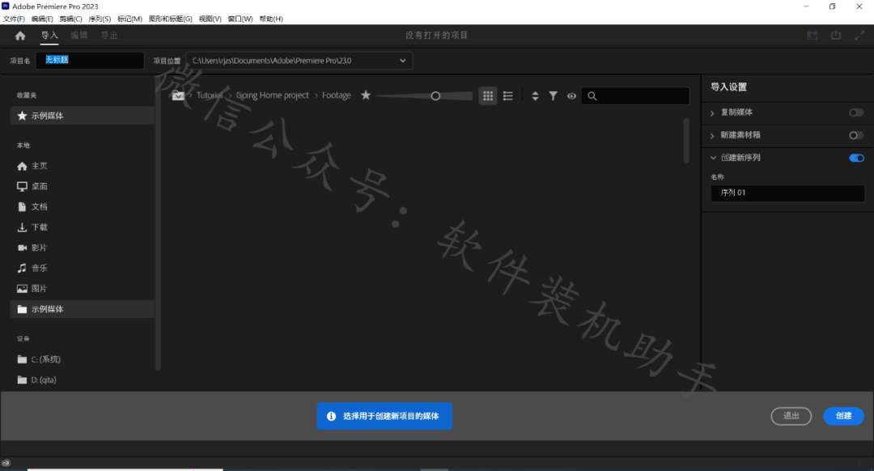Enable the 复制媒体 toggle
Image resolution: width=874 pixels, height=471 pixels.
[856, 112]
